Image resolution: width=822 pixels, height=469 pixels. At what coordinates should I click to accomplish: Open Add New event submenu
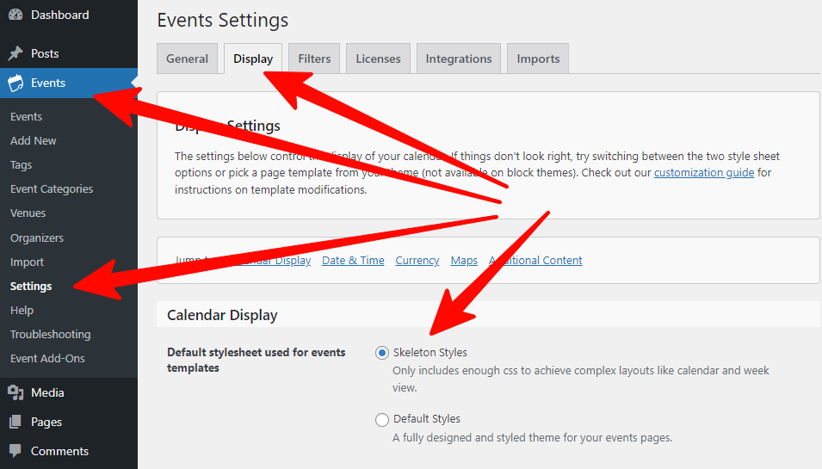tap(33, 140)
